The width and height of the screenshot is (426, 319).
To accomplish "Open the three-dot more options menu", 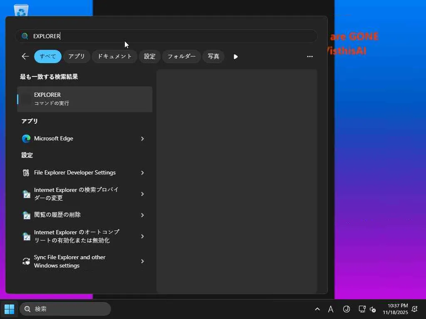I will (310, 56).
